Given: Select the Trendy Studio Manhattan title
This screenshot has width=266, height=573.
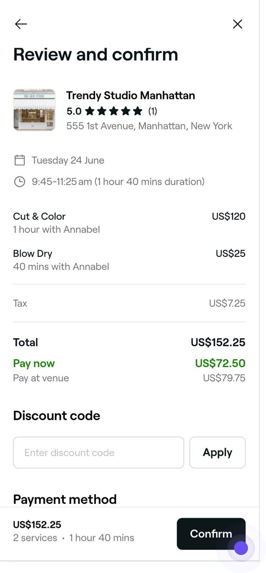Looking at the screenshot, I should point(131,95).
